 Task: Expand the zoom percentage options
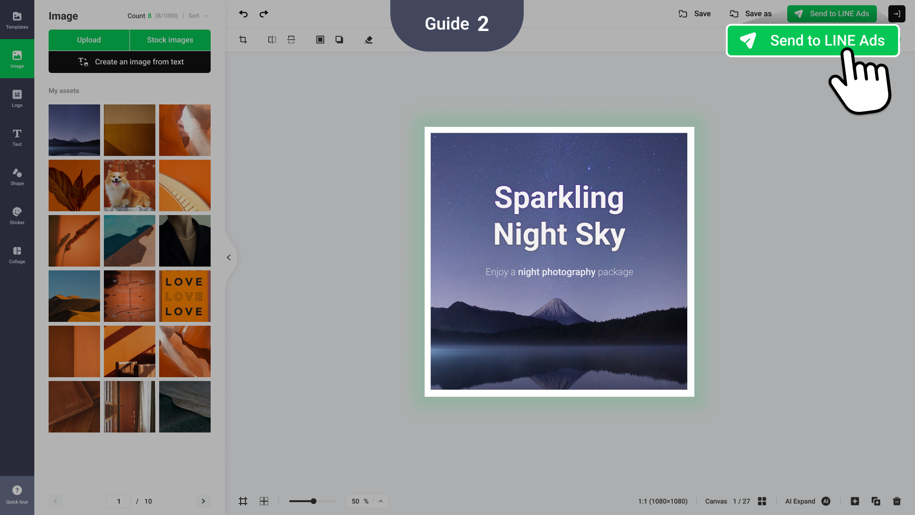381,501
